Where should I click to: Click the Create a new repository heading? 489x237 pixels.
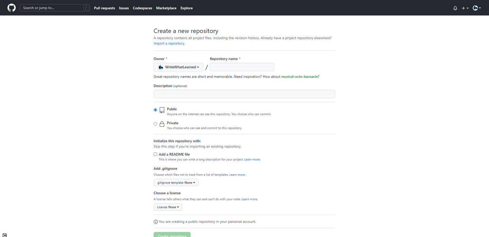point(186,31)
